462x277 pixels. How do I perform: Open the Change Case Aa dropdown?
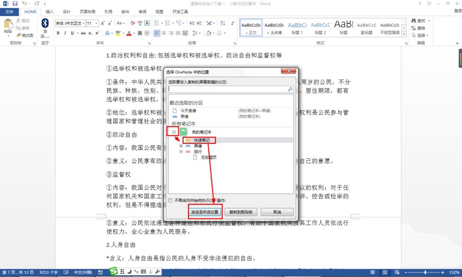tap(121, 23)
